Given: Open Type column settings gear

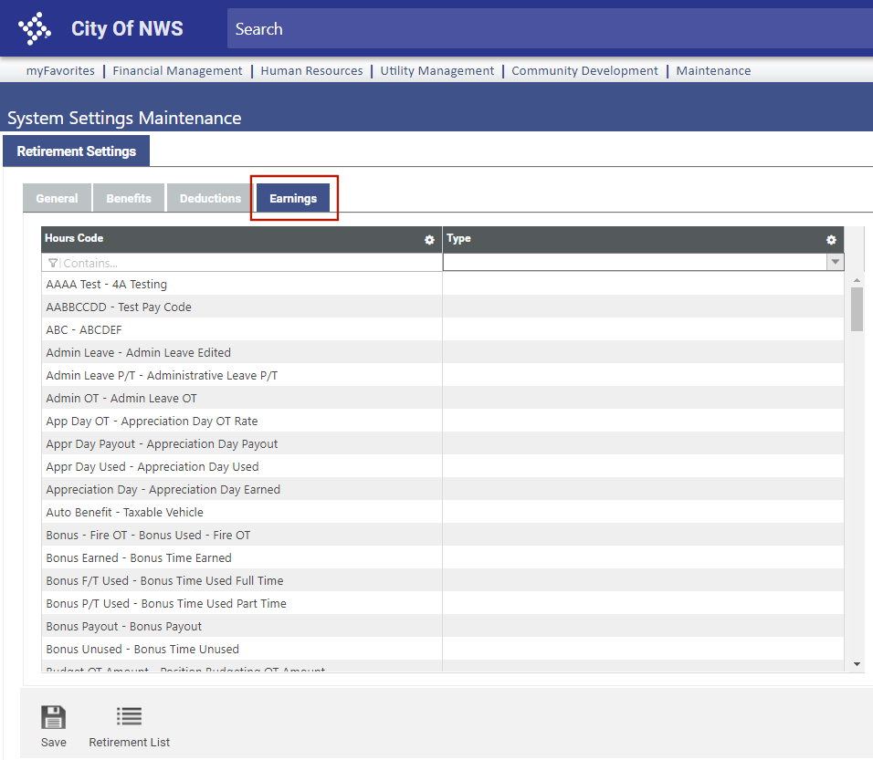Looking at the screenshot, I should [831, 240].
